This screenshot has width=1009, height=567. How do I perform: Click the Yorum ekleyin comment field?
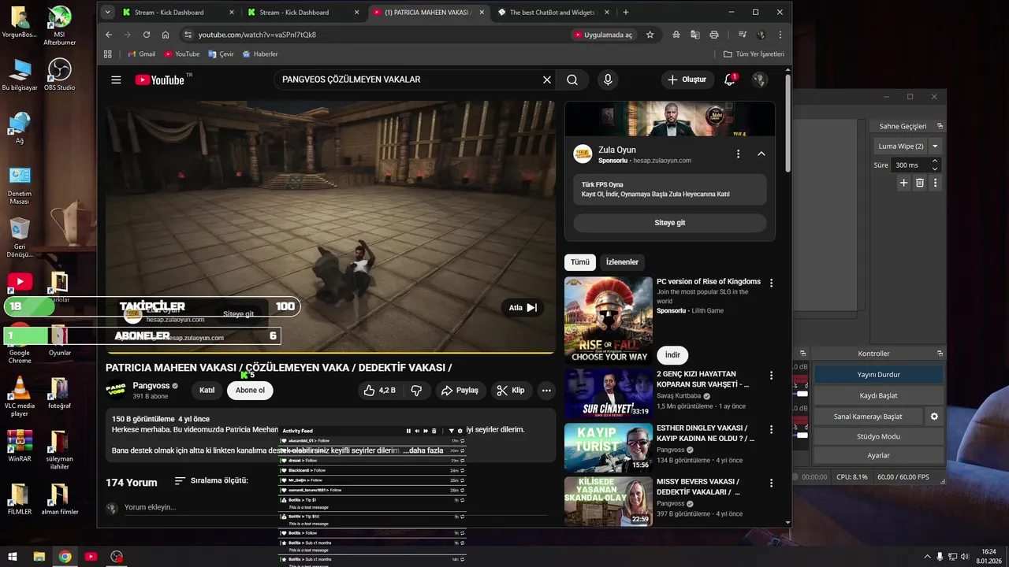(x=335, y=508)
